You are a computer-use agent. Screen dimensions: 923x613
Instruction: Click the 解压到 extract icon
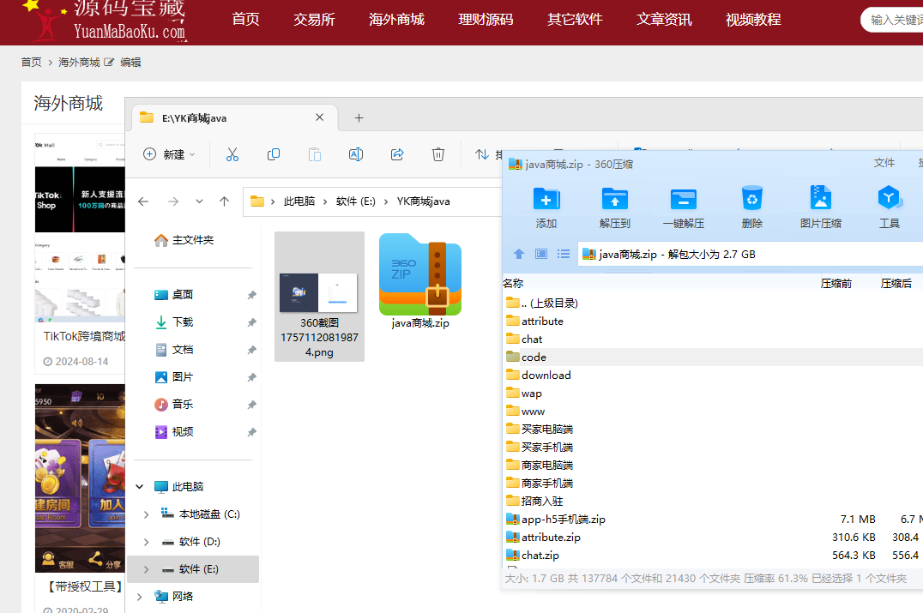[614, 200]
